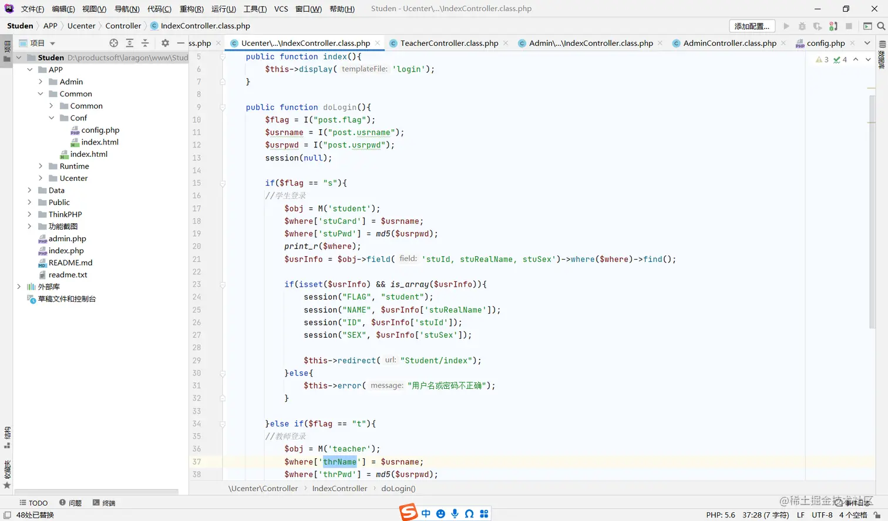Click the Stop square icon

coord(849,26)
